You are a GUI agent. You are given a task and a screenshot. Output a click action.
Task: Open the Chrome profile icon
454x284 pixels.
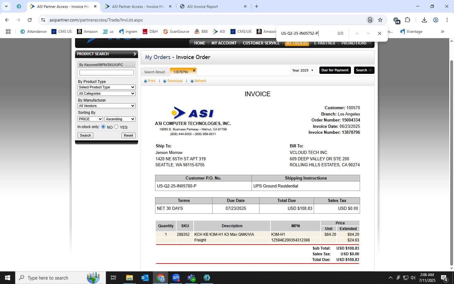(436, 20)
